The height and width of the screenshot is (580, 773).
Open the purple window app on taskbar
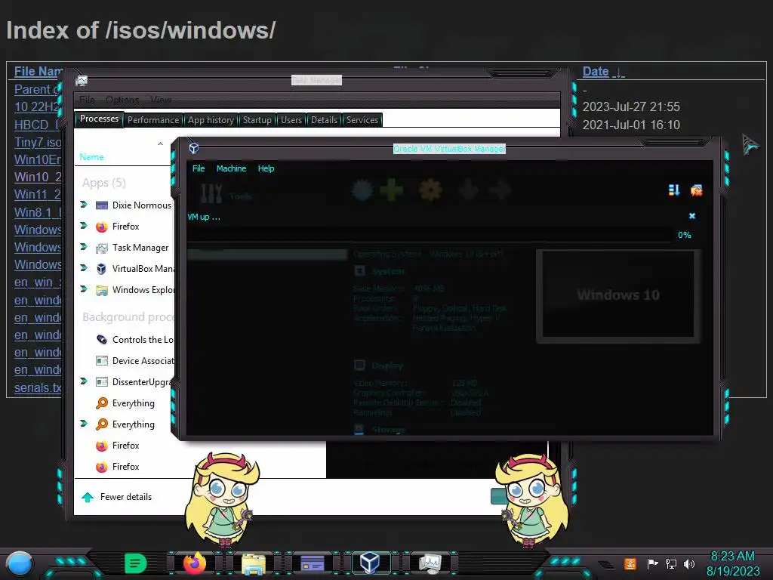point(312,563)
